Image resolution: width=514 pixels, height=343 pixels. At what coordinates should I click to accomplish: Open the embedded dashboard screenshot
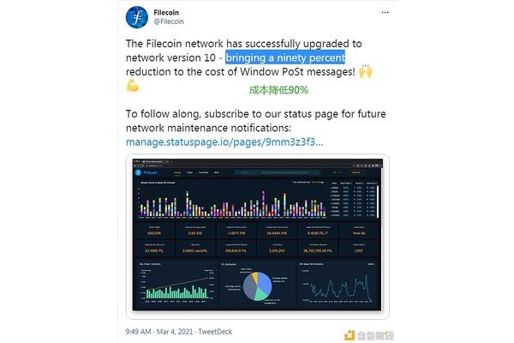(257, 235)
